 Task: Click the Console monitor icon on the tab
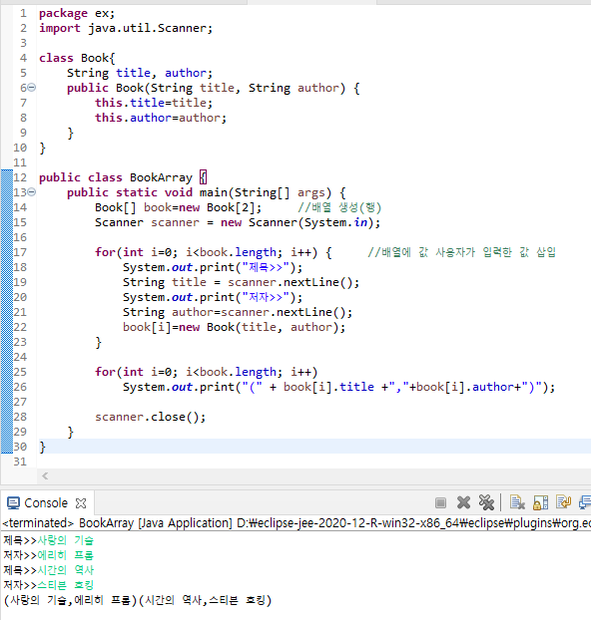pyautogui.click(x=13, y=503)
